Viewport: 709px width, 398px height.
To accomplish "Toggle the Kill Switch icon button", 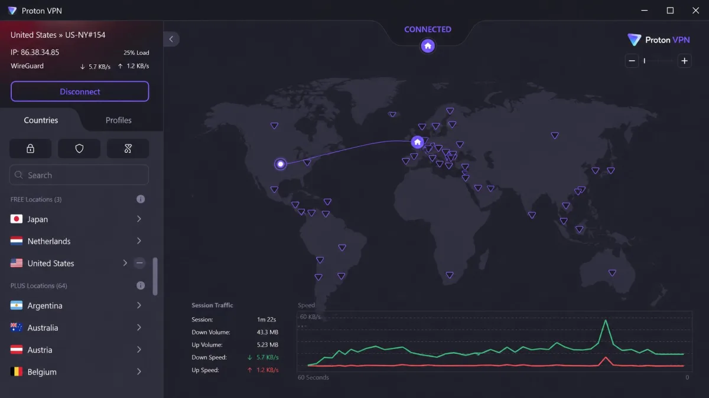I will point(128,149).
